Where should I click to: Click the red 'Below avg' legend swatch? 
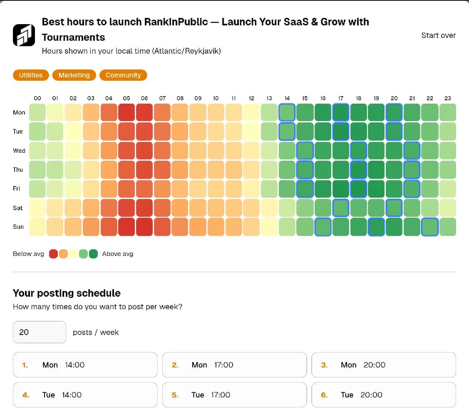pyautogui.click(x=54, y=253)
